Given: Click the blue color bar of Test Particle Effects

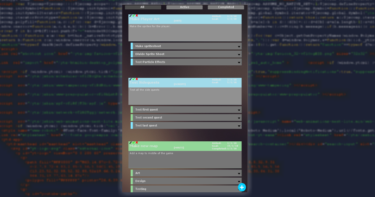Looking at the screenshot, I should [x=132, y=62].
